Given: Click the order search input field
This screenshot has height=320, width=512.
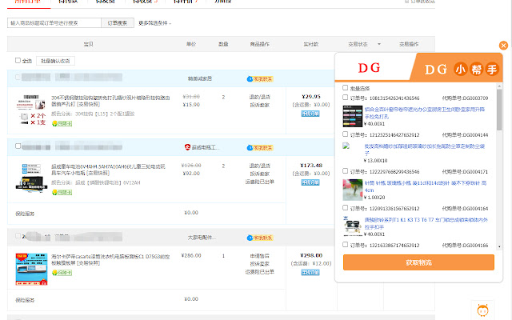Looking at the screenshot, I should pyautogui.click(x=54, y=23).
